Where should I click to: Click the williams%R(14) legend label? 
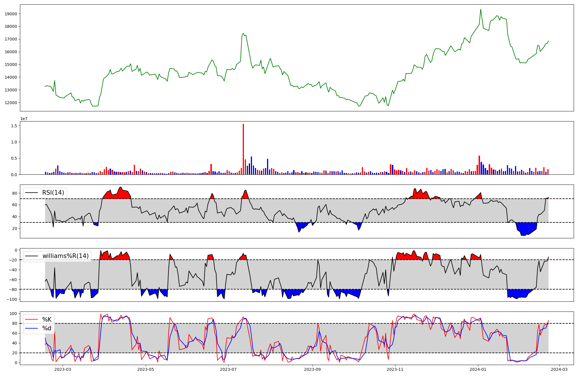(65, 256)
